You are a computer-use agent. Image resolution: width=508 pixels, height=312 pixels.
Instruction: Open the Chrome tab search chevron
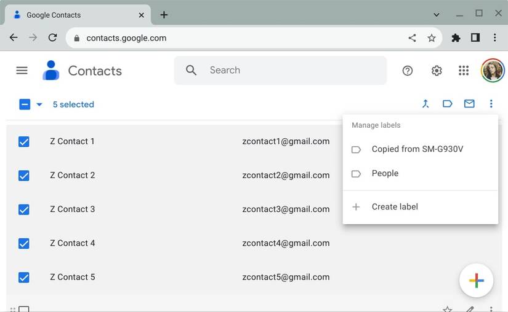pyautogui.click(x=437, y=14)
